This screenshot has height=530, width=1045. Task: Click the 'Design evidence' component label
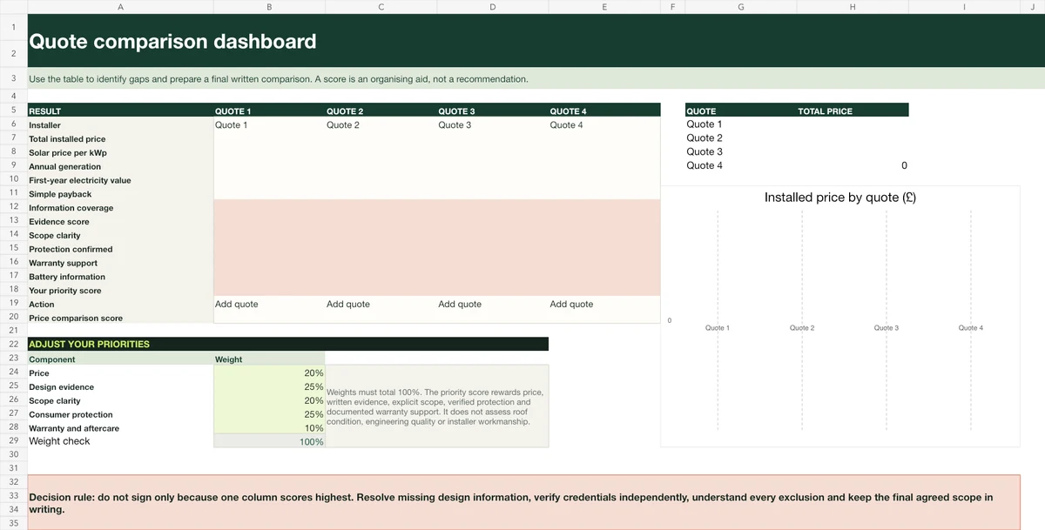(62, 387)
